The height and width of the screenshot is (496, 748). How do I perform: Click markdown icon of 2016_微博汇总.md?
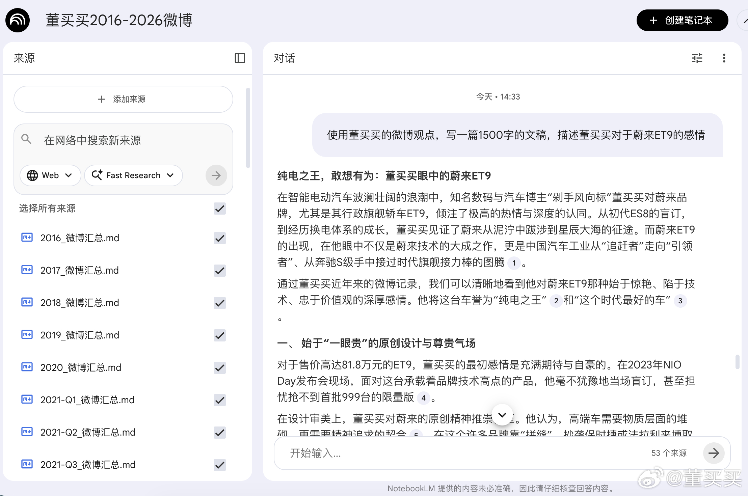pos(27,238)
